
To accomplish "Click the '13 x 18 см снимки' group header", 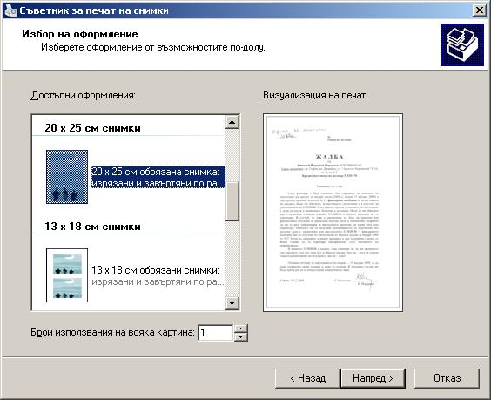I will (92, 227).
